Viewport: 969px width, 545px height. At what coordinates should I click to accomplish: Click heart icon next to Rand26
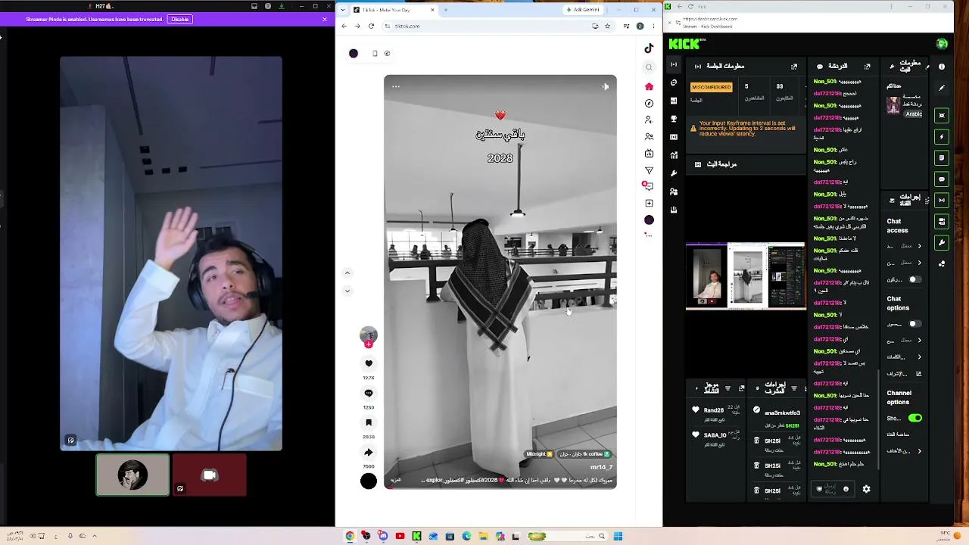[696, 410]
